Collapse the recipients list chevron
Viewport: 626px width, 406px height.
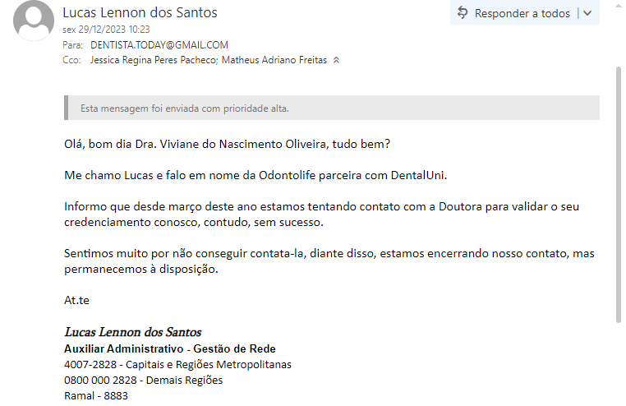click(336, 60)
